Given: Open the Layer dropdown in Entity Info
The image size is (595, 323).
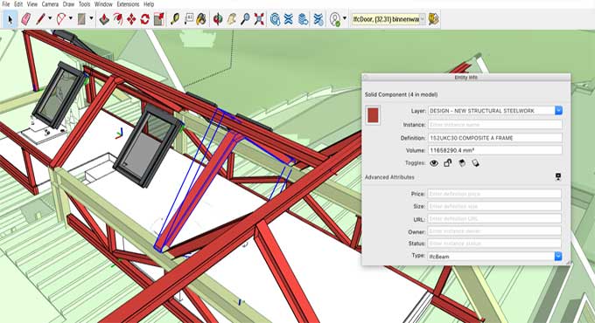Looking at the screenshot, I should point(558,111).
